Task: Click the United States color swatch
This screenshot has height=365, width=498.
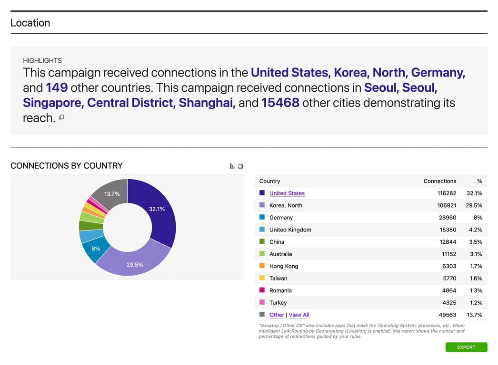Action: (262, 193)
